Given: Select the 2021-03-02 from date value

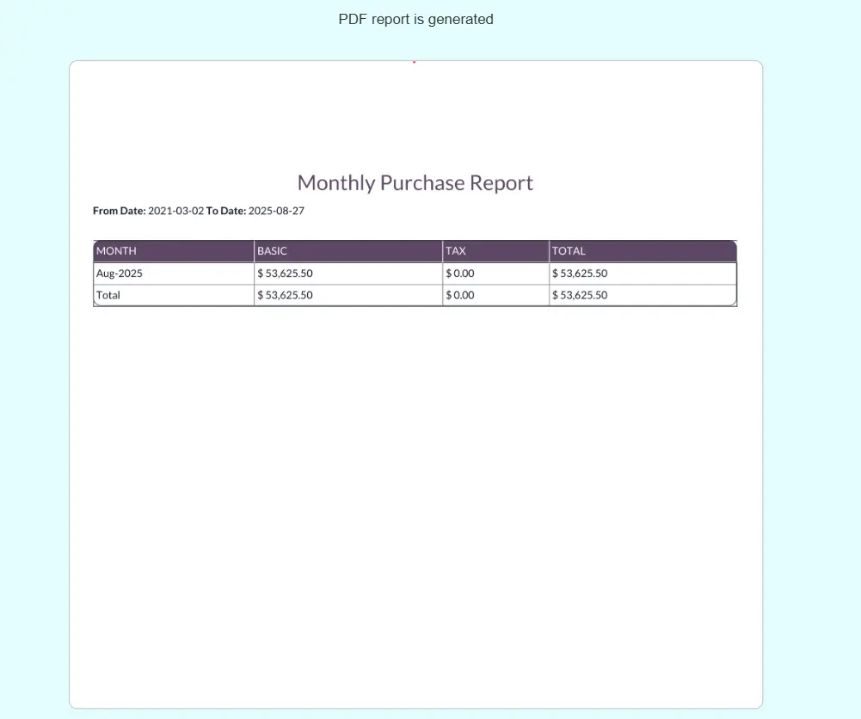Looking at the screenshot, I should (x=176, y=211).
